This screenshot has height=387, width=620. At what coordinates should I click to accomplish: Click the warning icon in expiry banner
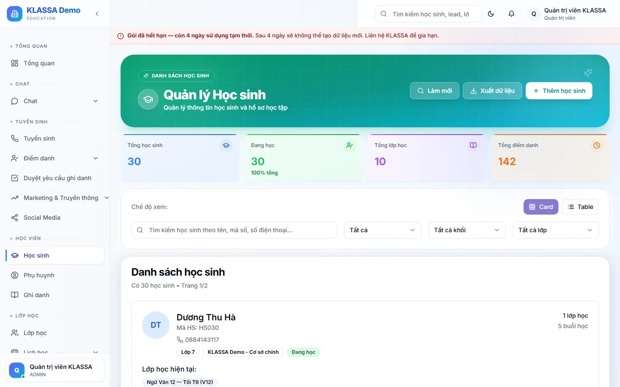point(121,36)
